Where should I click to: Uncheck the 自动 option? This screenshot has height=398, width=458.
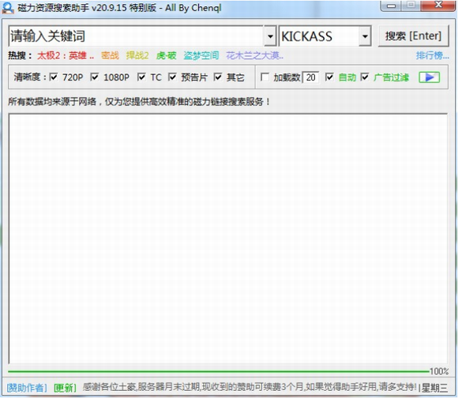click(x=329, y=77)
